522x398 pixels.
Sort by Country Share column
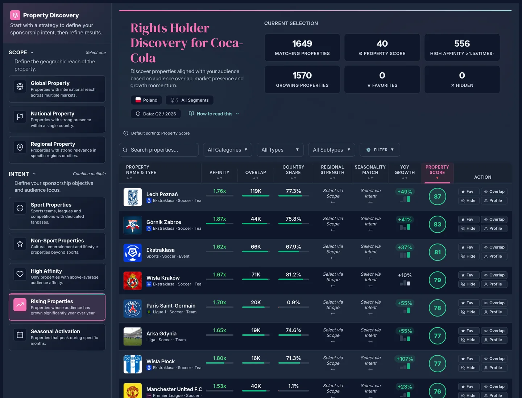coord(293,172)
